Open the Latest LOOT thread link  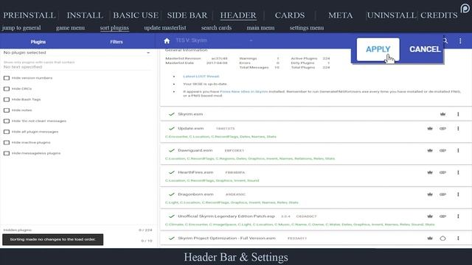coord(201,77)
